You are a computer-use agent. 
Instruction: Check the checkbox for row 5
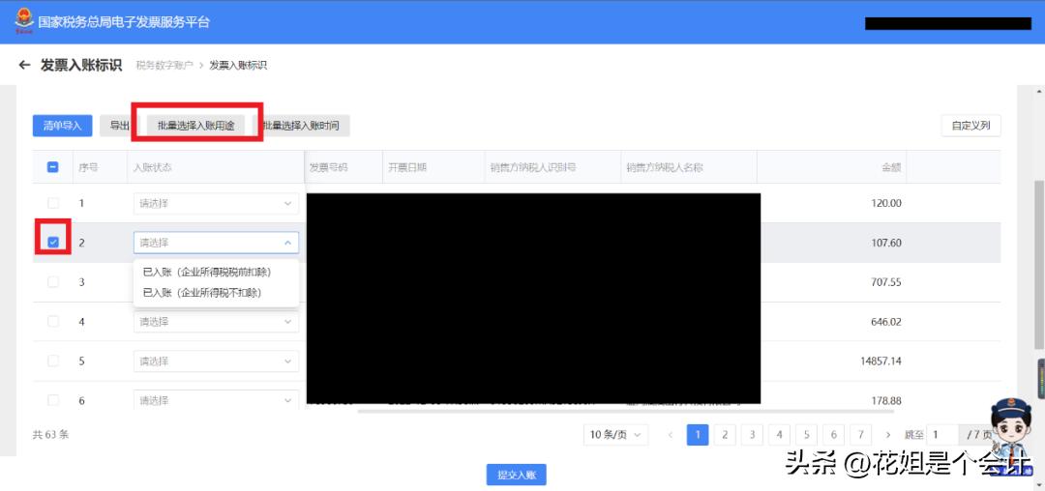(x=53, y=361)
